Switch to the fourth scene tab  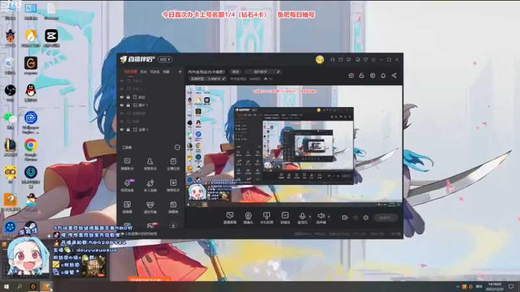(166, 71)
